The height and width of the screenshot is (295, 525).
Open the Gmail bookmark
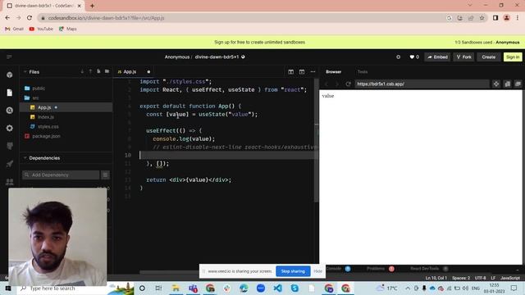tap(15, 29)
